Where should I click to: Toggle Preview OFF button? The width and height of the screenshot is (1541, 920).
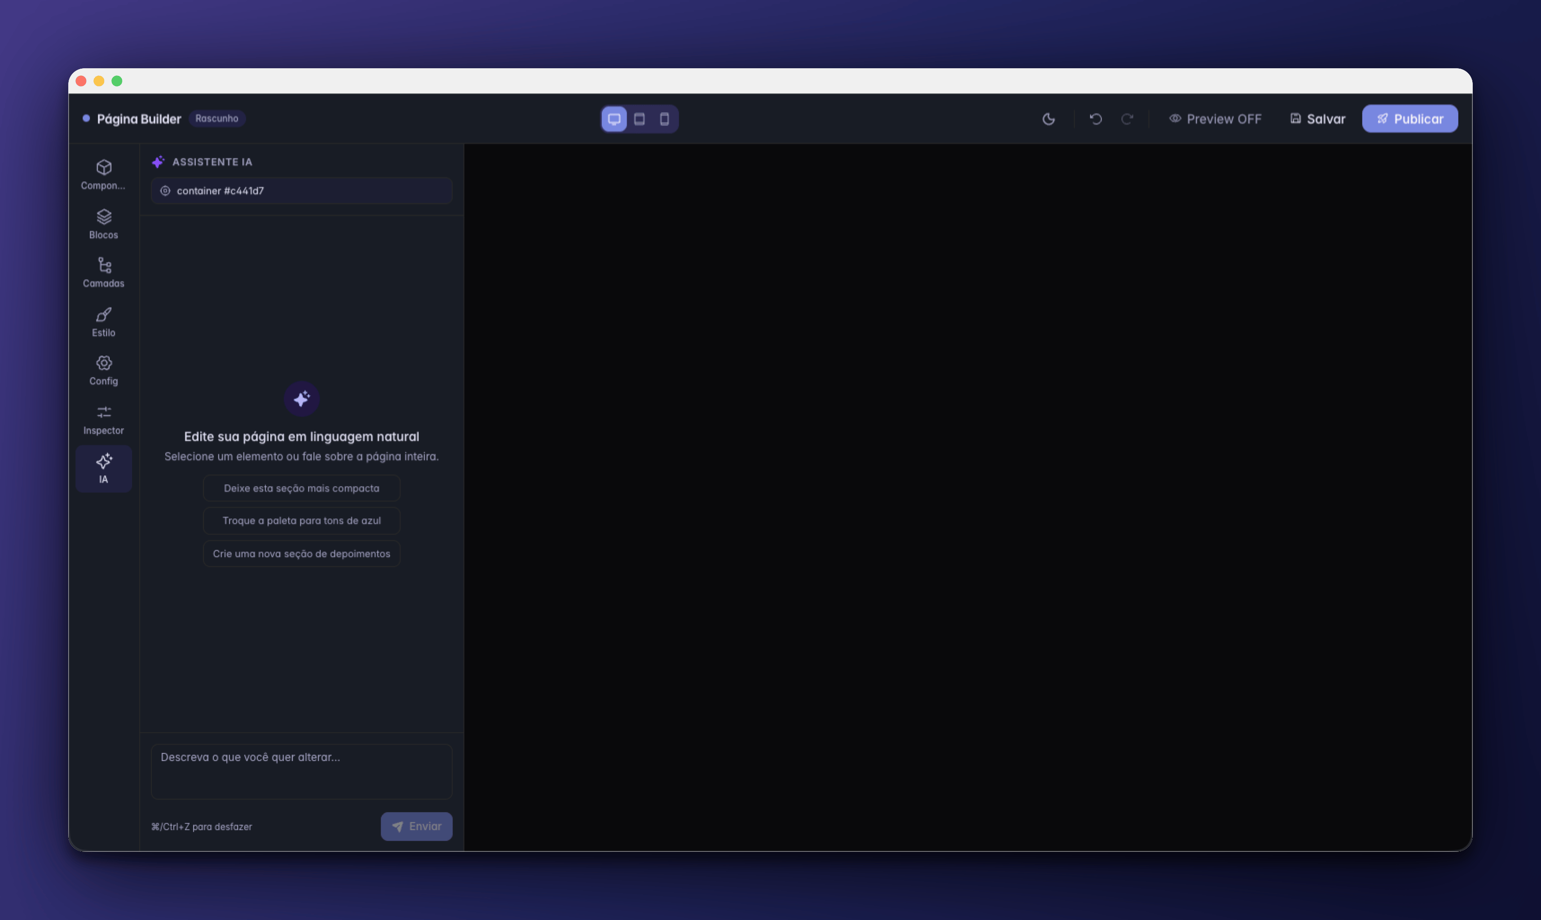coord(1216,119)
